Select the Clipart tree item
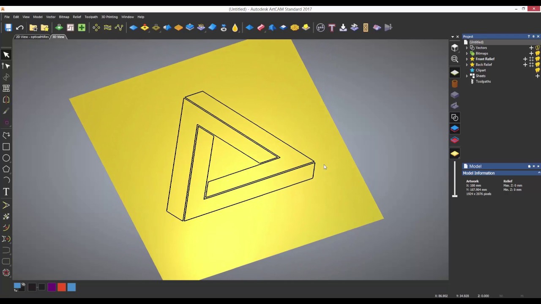The width and height of the screenshot is (541, 304). [x=481, y=70]
